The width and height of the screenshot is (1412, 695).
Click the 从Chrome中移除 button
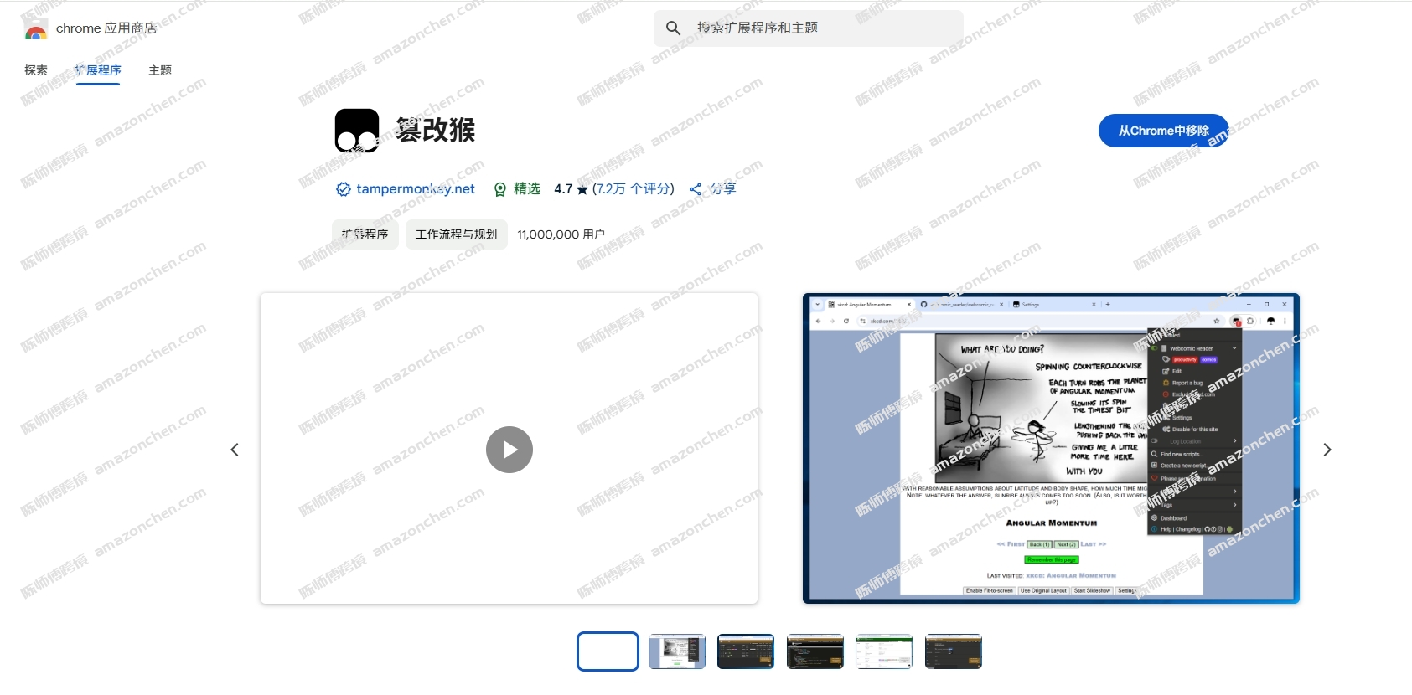[1163, 131]
